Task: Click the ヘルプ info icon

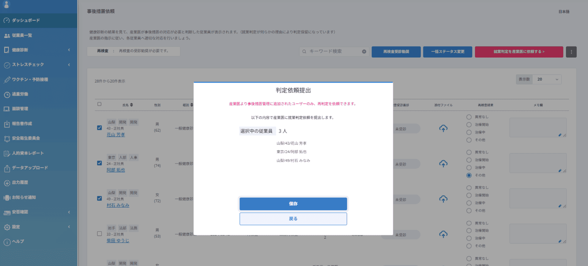Action: tap(7, 242)
